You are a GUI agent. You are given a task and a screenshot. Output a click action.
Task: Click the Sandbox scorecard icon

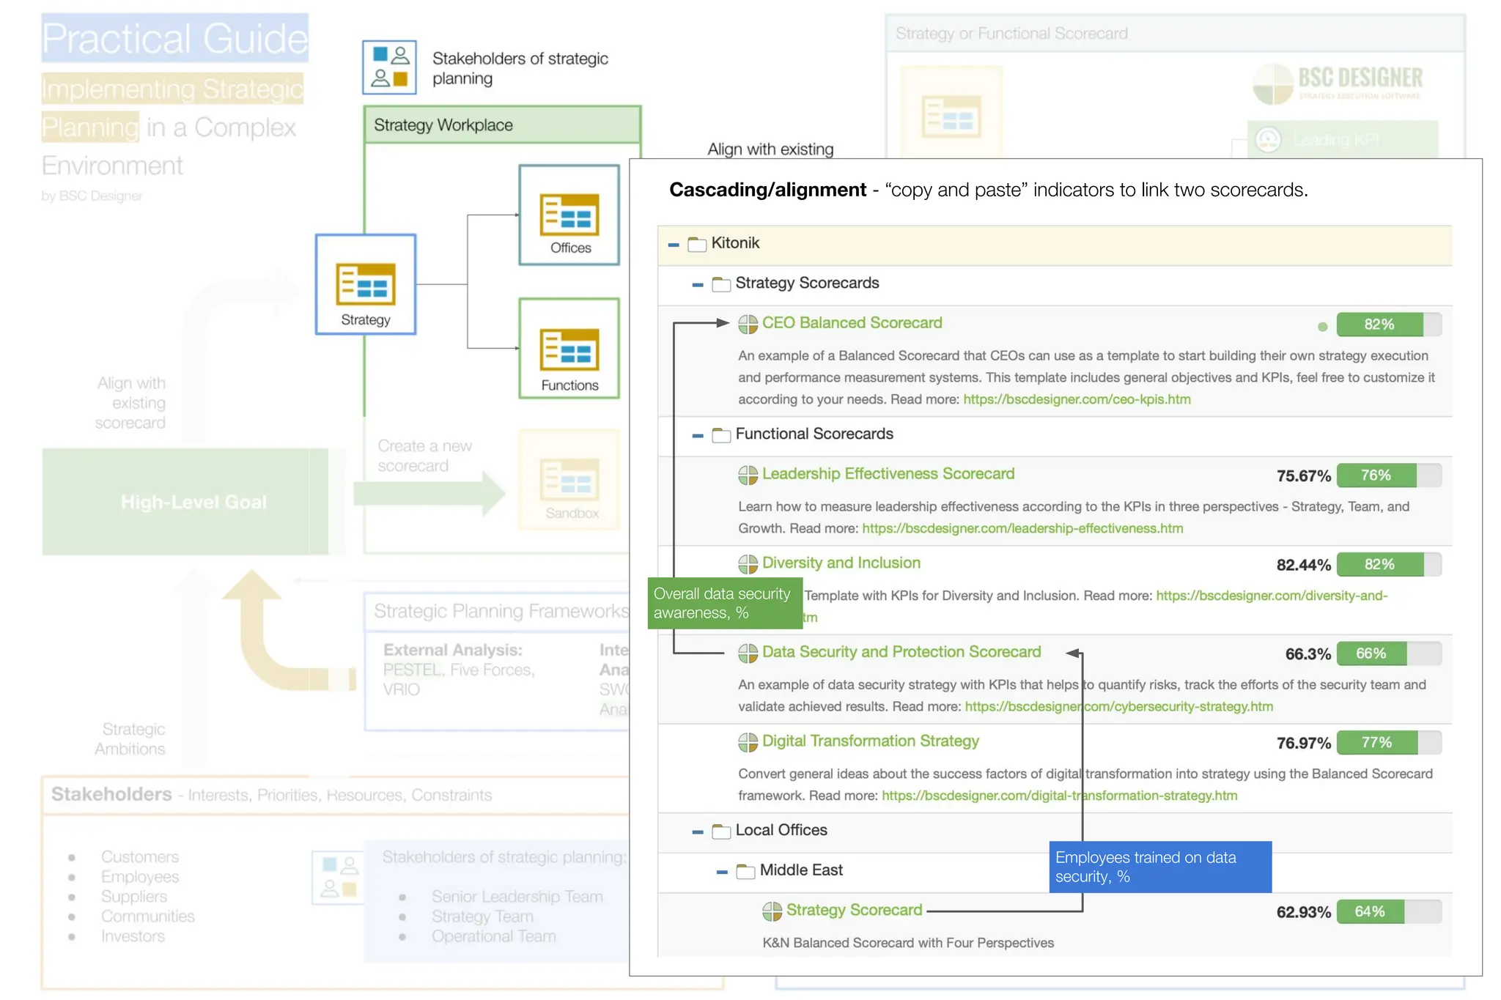(x=569, y=479)
